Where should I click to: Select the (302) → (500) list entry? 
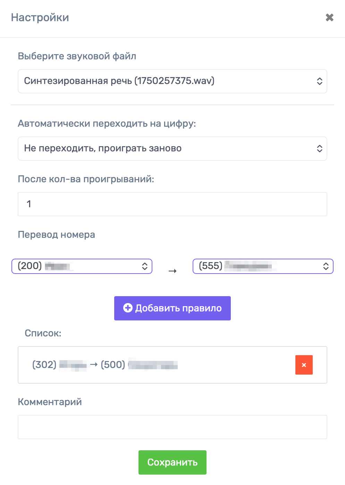pos(104,365)
